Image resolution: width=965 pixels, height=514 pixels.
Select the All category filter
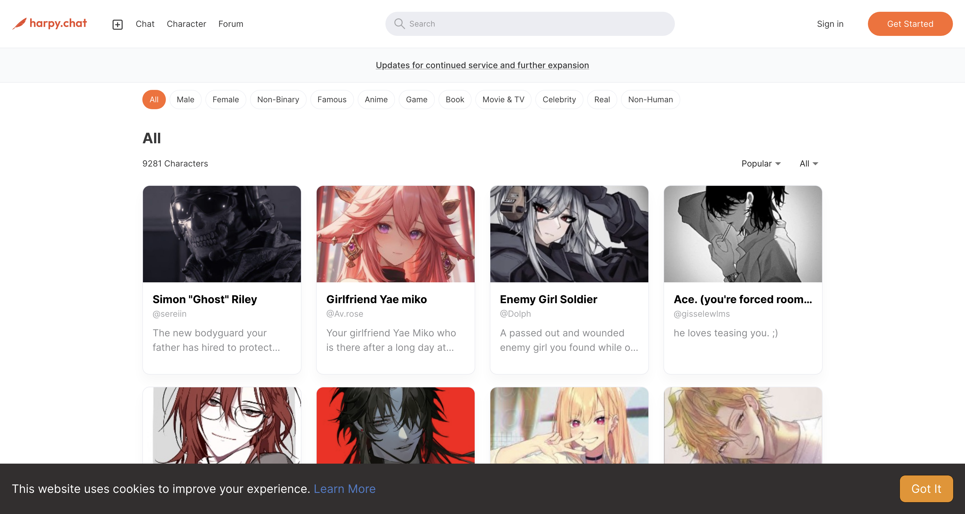click(x=154, y=100)
